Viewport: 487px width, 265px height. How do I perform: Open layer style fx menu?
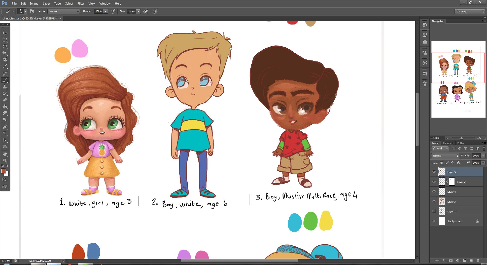[444, 260]
